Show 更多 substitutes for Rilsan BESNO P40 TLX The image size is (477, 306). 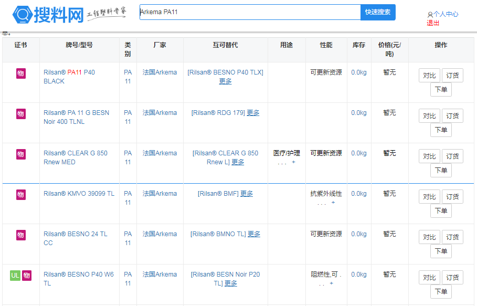[x=225, y=81]
